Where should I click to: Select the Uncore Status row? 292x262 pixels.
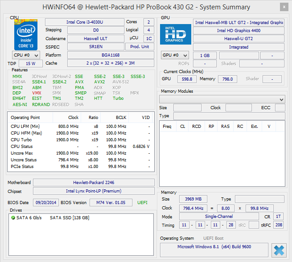(x=81, y=160)
